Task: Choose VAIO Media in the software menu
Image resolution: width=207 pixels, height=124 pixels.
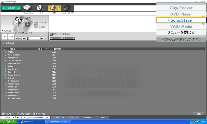Action: pyautogui.click(x=181, y=26)
